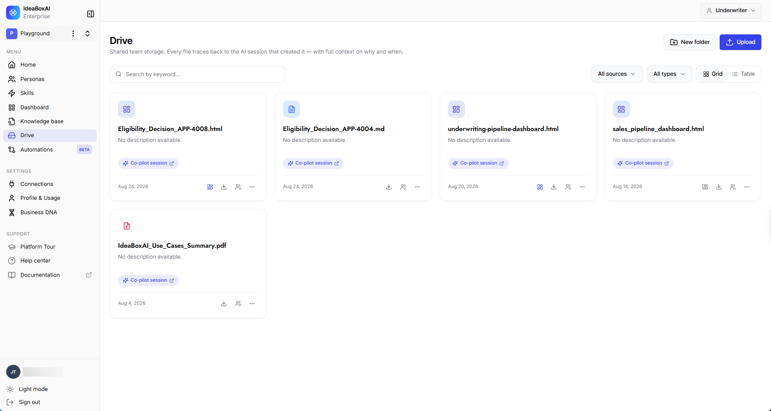This screenshot has width=771, height=411.
Task: Open more options for APP-4004.md
Action: pos(417,187)
